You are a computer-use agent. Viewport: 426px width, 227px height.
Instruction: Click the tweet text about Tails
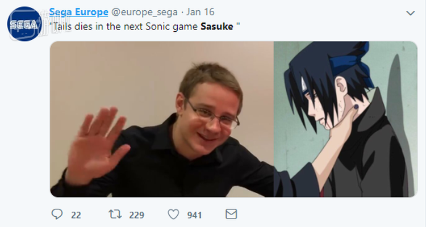pyautogui.click(x=145, y=27)
